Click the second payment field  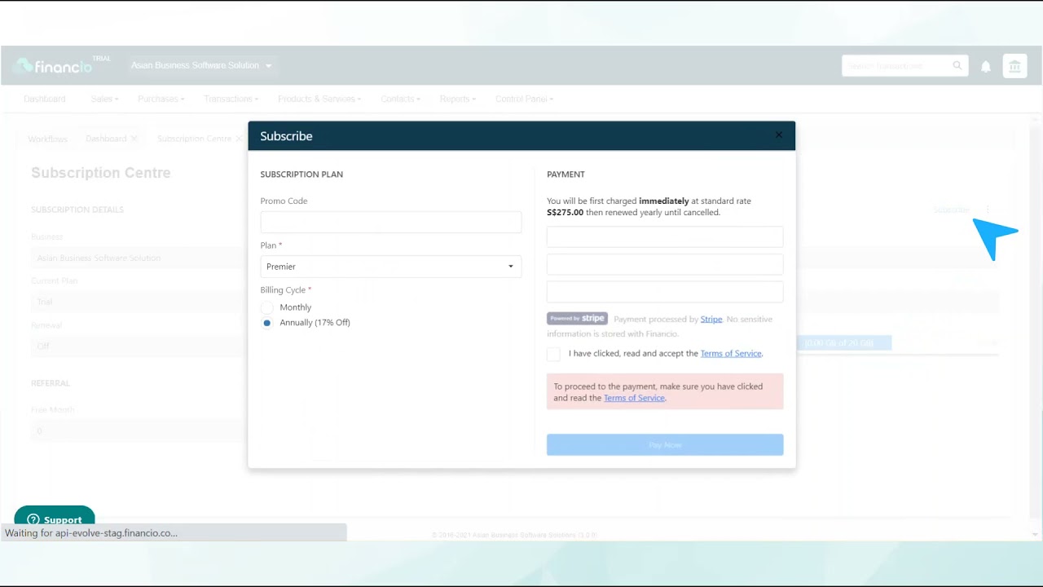(665, 264)
